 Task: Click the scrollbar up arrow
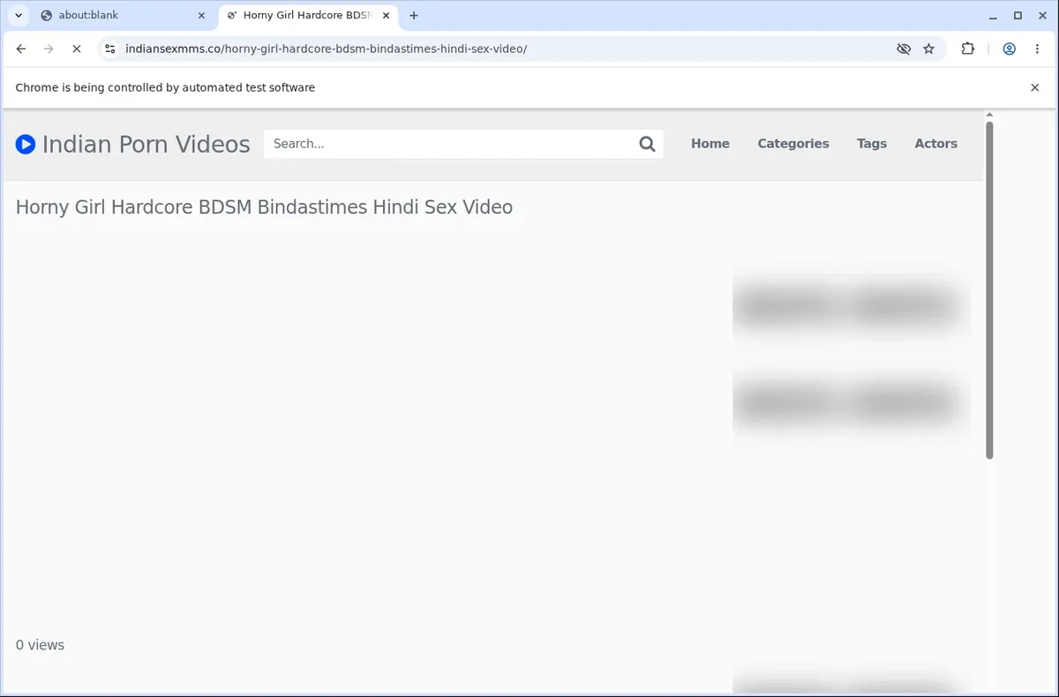pyautogui.click(x=989, y=115)
